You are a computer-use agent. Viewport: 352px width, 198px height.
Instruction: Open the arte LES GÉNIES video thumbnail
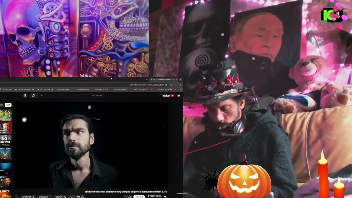point(5,128)
